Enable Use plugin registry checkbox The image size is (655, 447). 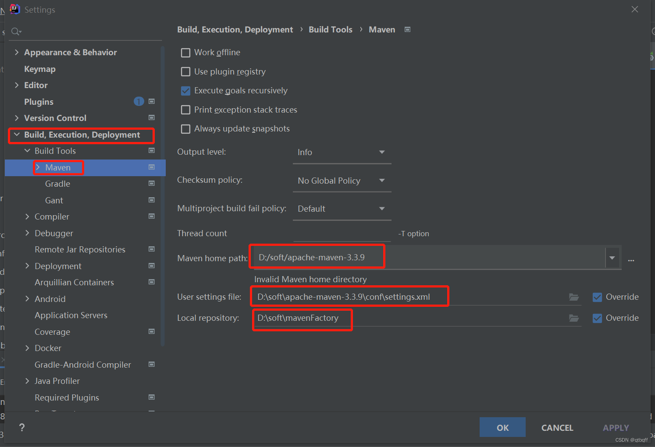[x=186, y=71]
